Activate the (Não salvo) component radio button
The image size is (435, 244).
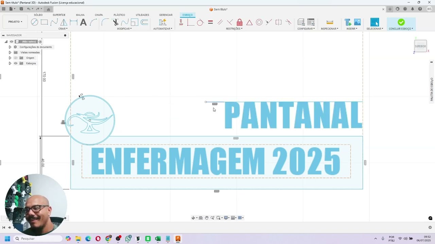point(40,42)
